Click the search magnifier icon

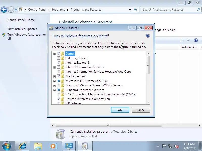tap(198, 10)
